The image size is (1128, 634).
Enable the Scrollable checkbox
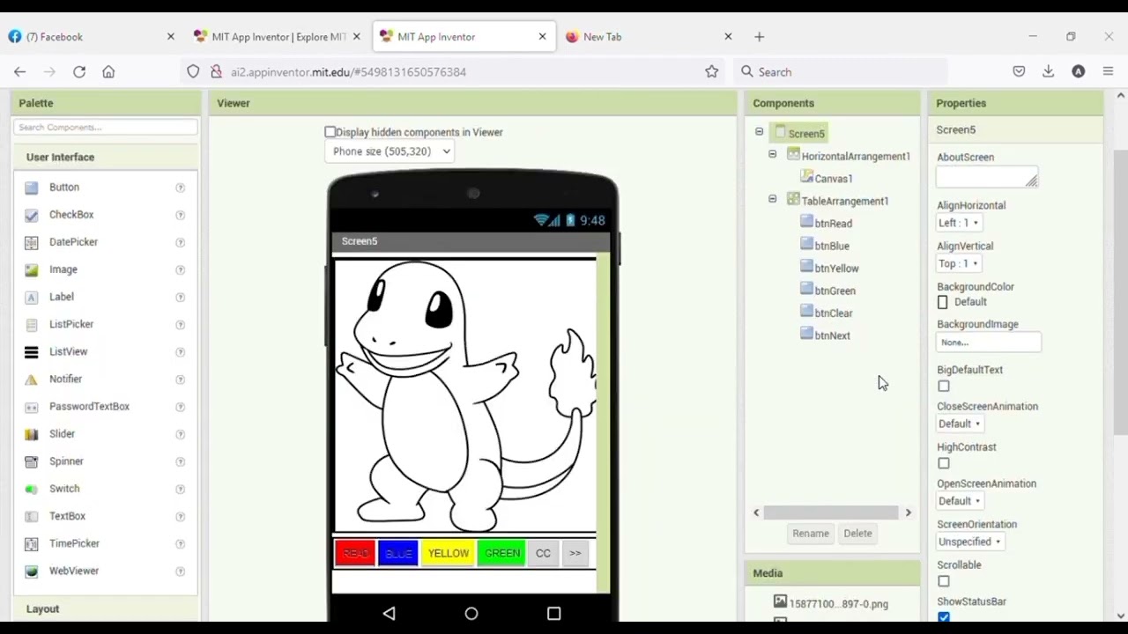click(x=944, y=581)
